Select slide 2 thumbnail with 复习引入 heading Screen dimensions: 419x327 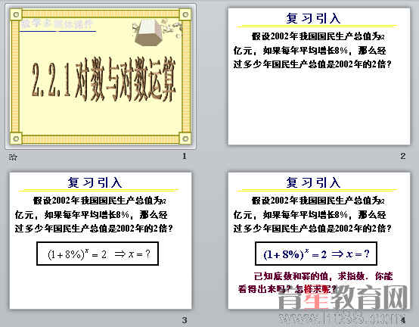pyautogui.click(x=319, y=76)
